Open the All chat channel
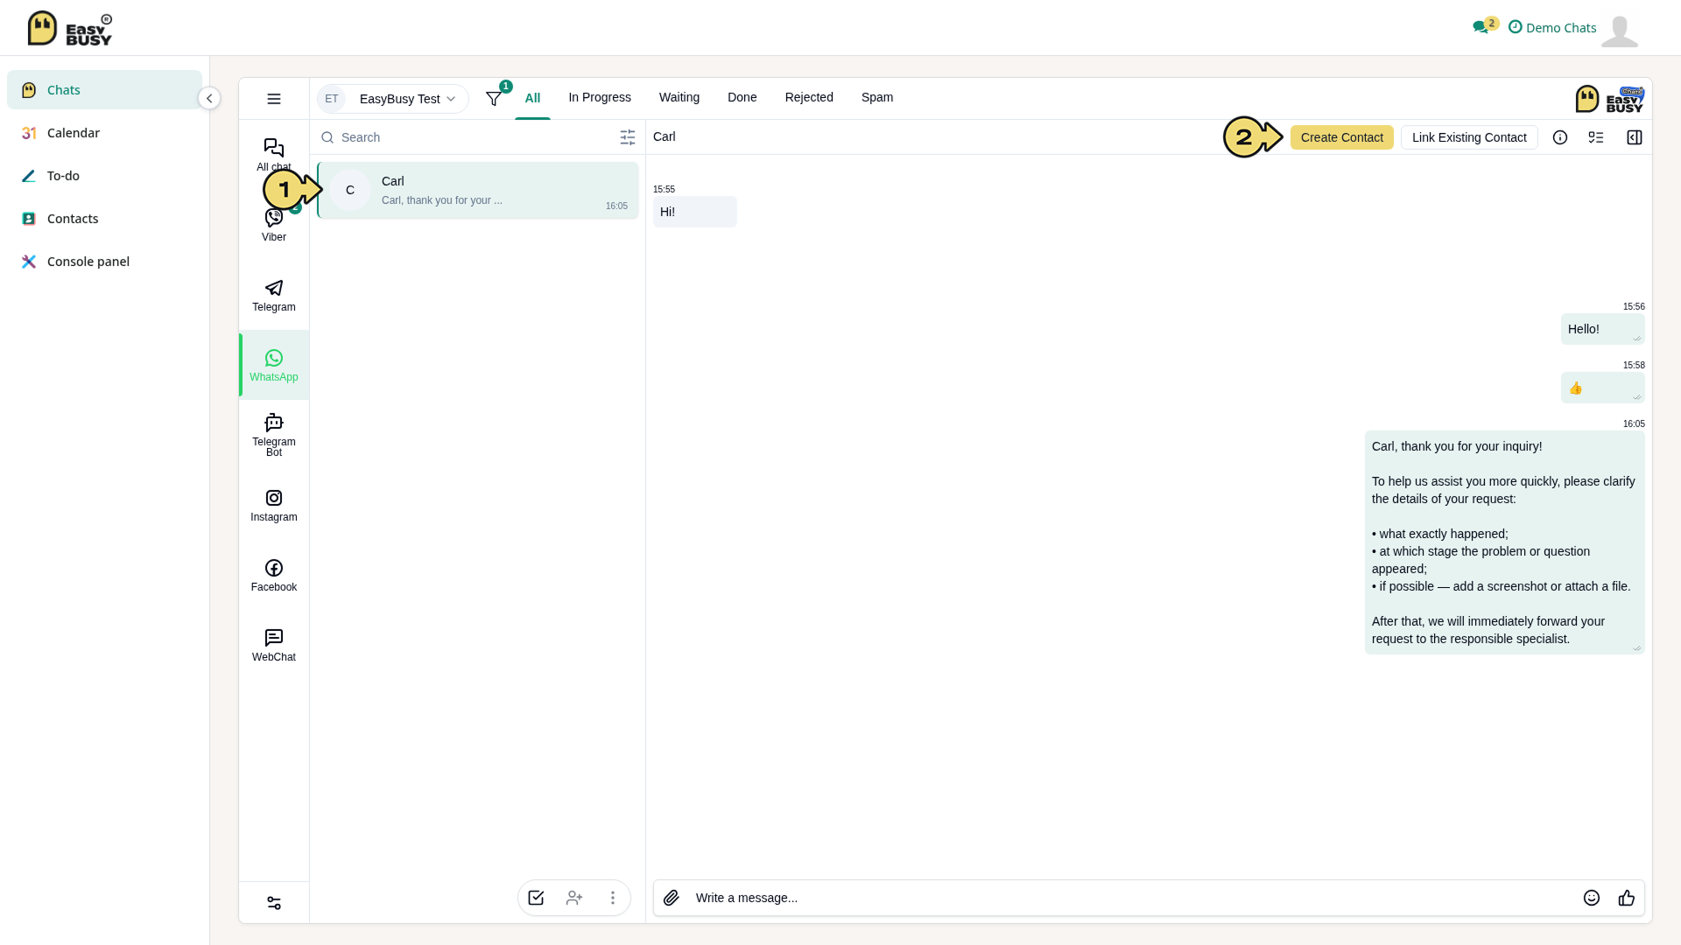 (x=273, y=155)
